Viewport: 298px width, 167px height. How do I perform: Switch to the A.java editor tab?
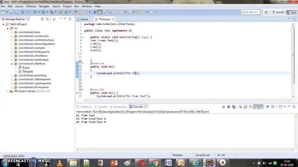pyautogui.click(x=82, y=19)
